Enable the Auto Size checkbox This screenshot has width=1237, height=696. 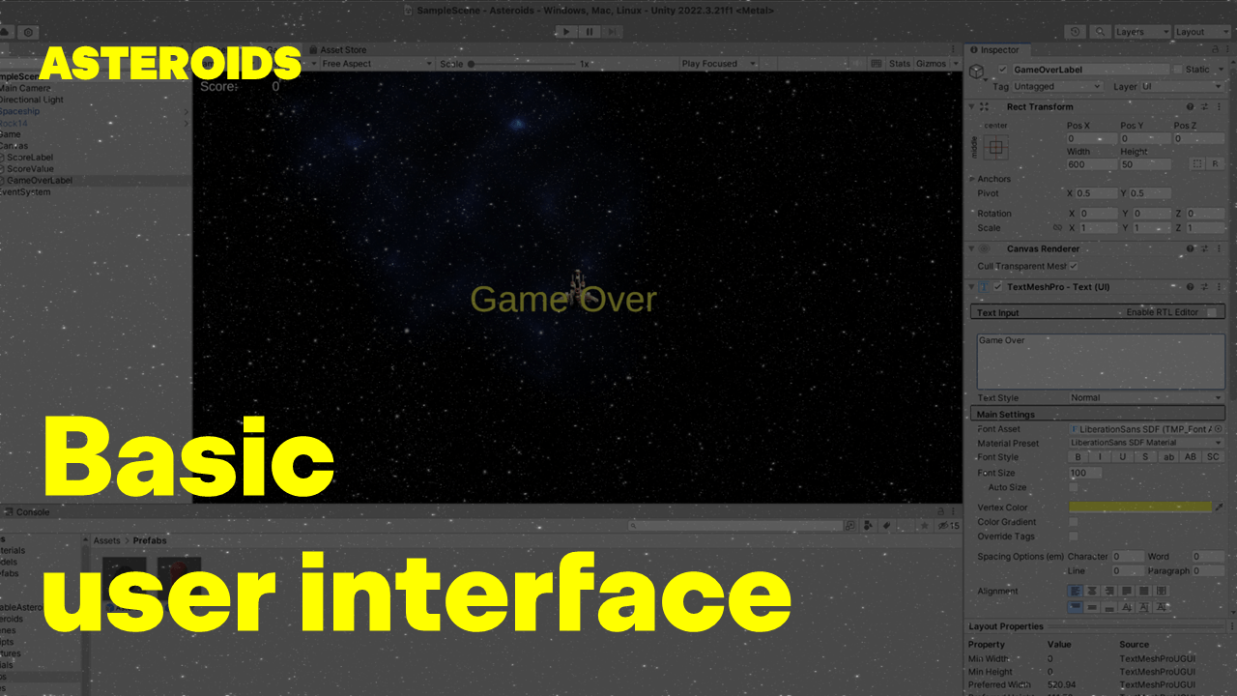pyautogui.click(x=1073, y=487)
